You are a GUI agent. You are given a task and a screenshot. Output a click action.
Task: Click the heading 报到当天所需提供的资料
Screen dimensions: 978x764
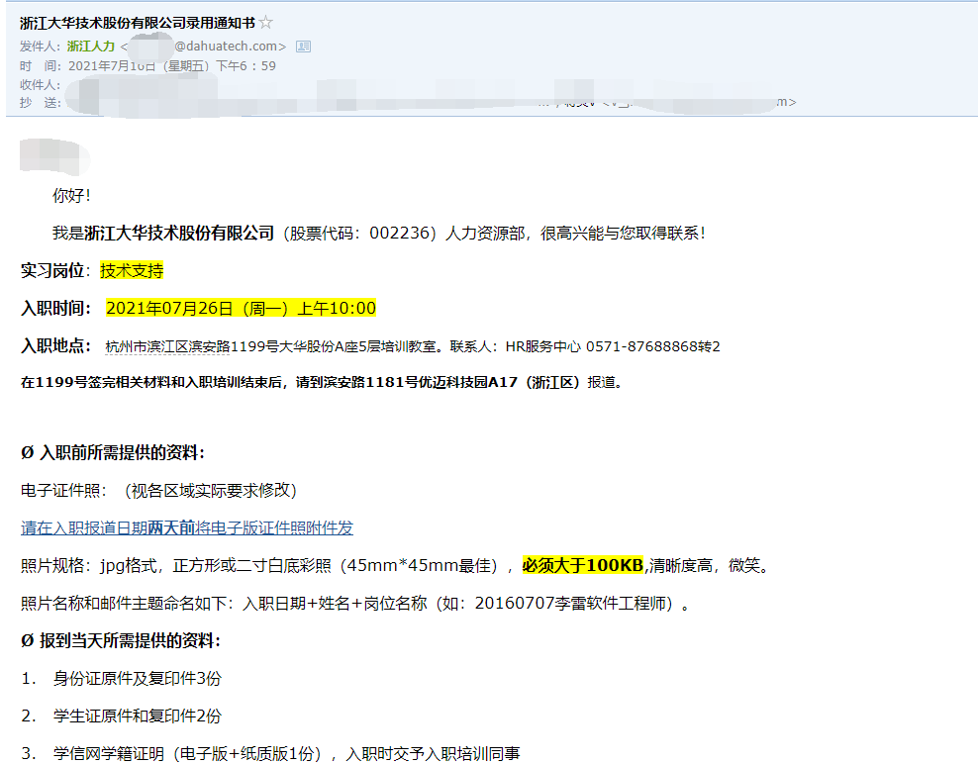tap(121, 640)
